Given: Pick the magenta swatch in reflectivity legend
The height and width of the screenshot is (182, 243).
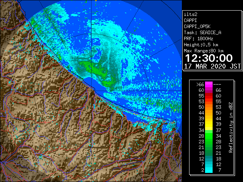Looking at the screenshot, I should (x=209, y=85).
